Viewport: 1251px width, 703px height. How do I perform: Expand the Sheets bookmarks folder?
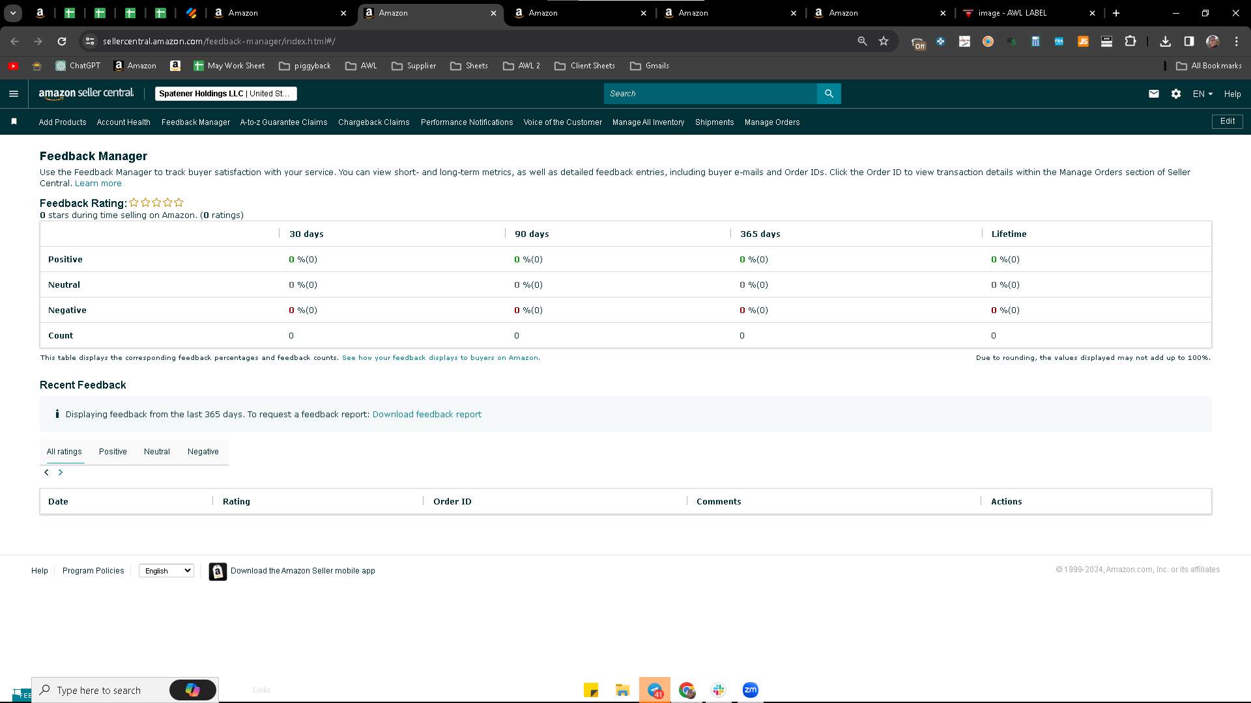[469, 66]
